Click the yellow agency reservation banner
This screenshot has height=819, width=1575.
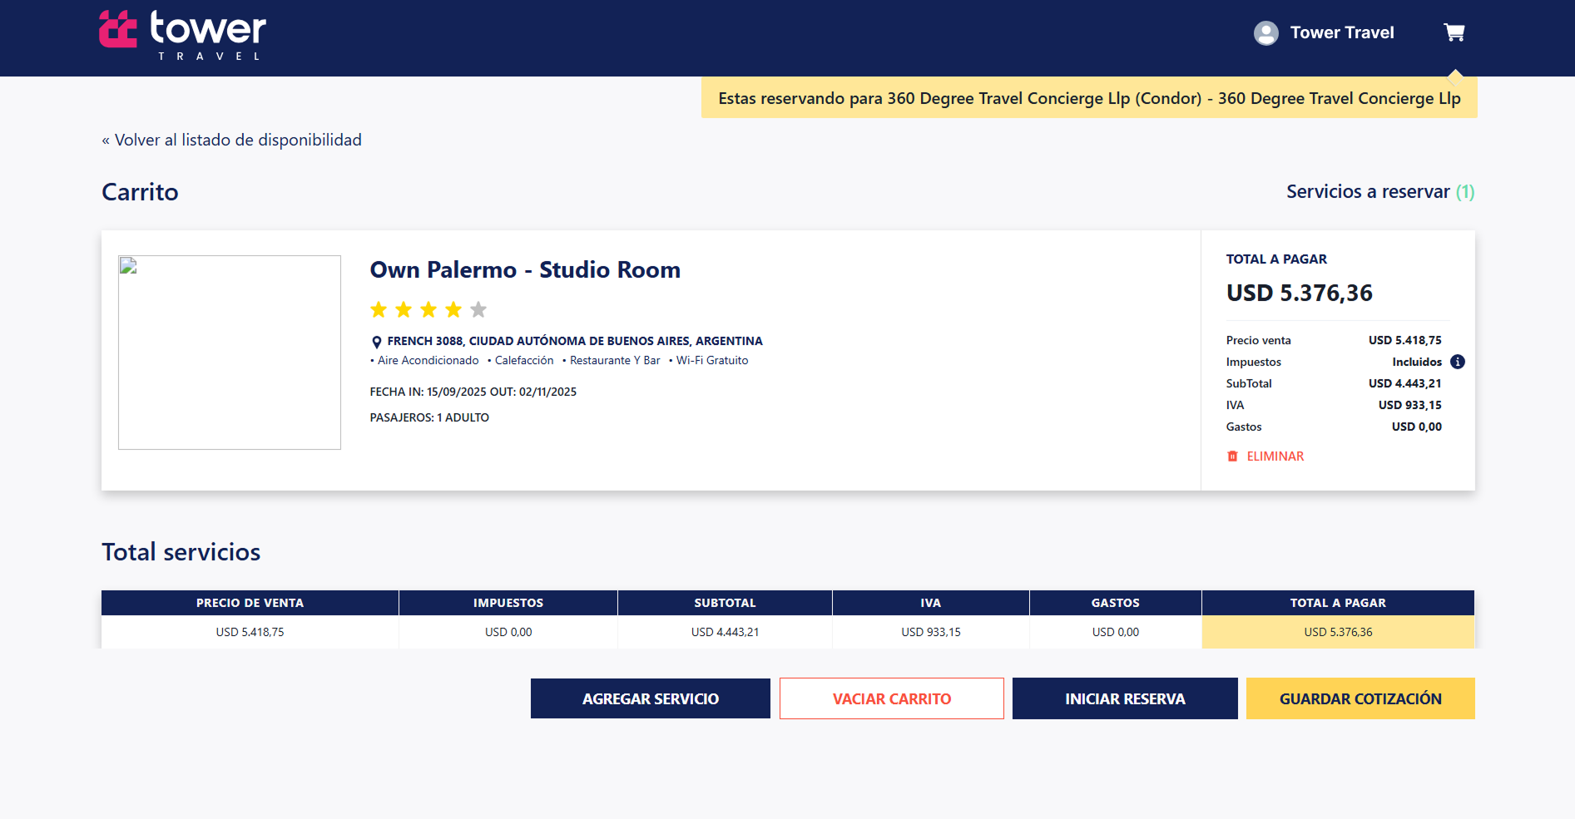[1088, 98]
